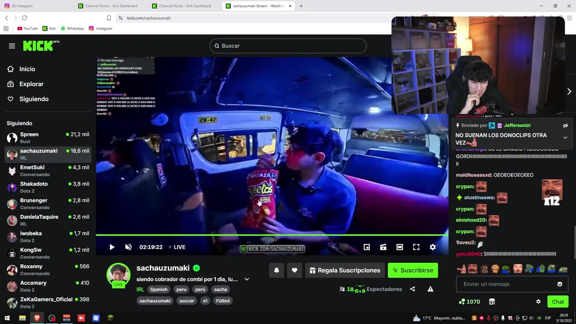Select the soccer tag
This screenshot has width=576, height=324.
[x=187, y=301]
